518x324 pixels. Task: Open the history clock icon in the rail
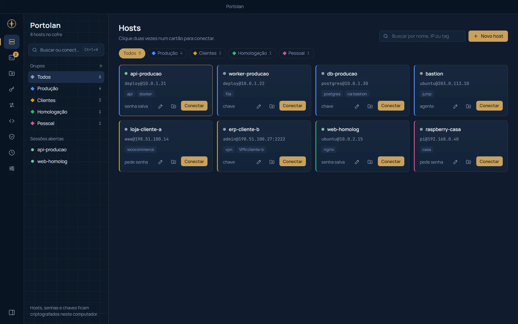tap(12, 153)
